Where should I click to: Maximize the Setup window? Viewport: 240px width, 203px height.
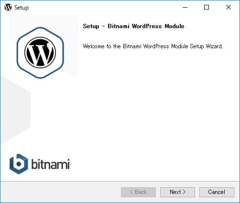(x=207, y=7)
